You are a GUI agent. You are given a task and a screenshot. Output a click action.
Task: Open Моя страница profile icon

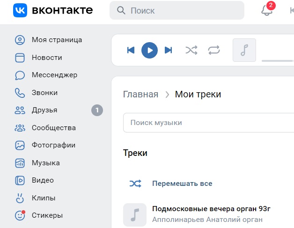(x=20, y=40)
